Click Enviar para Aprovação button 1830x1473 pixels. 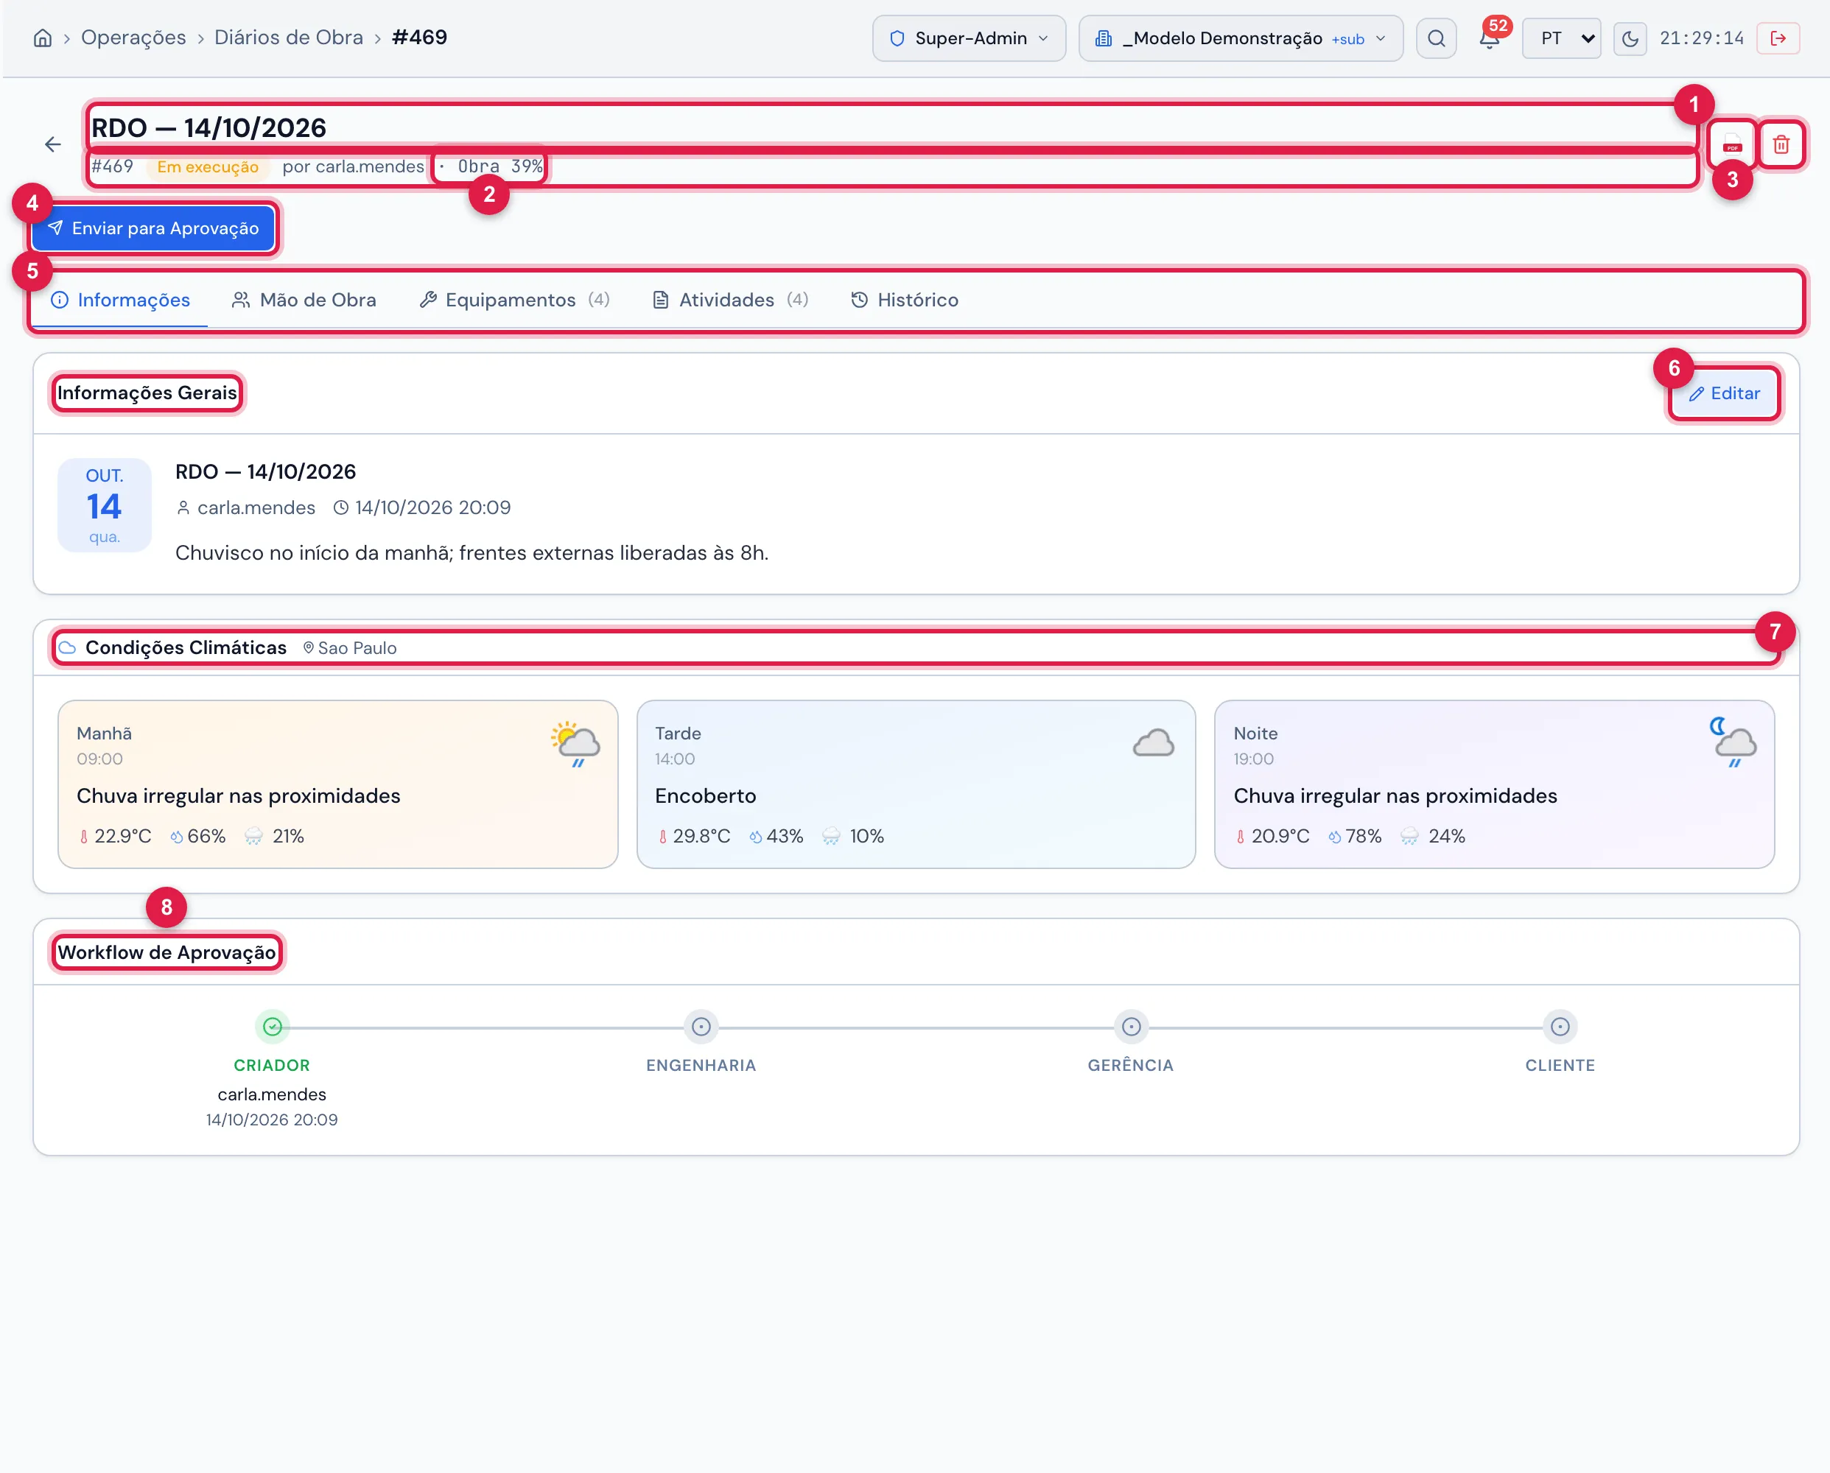click(154, 228)
